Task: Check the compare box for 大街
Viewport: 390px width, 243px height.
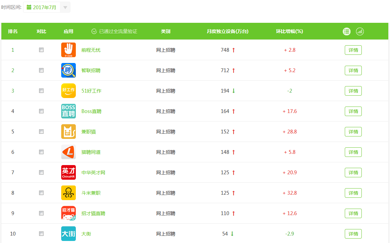Action: point(41,233)
